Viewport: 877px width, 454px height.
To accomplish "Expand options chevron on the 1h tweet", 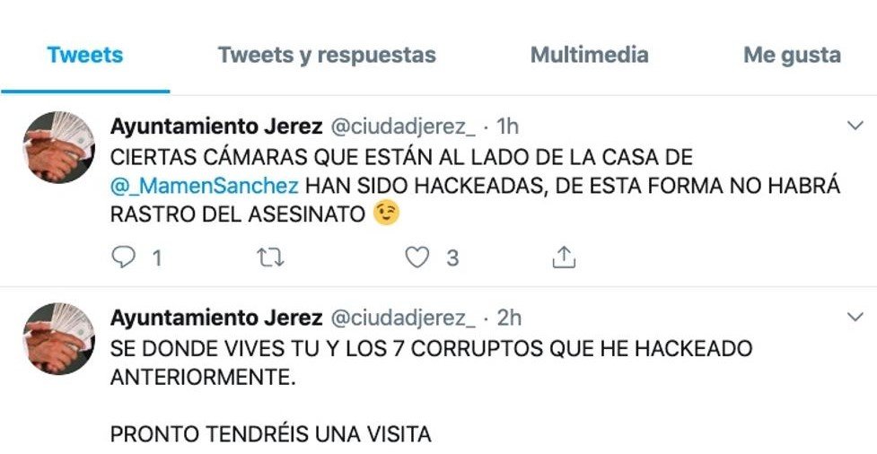I will click(855, 126).
